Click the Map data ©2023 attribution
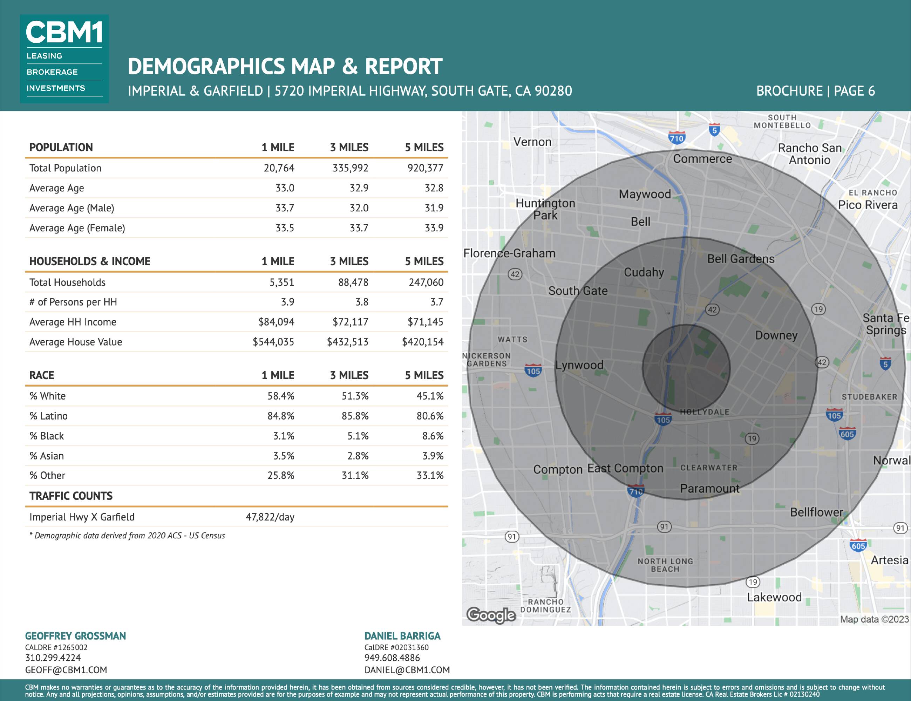The height and width of the screenshot is (701, 911). pyautogui.click(x=874, y=619)
